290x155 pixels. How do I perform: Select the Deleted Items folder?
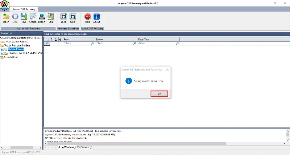click(16, 49)
